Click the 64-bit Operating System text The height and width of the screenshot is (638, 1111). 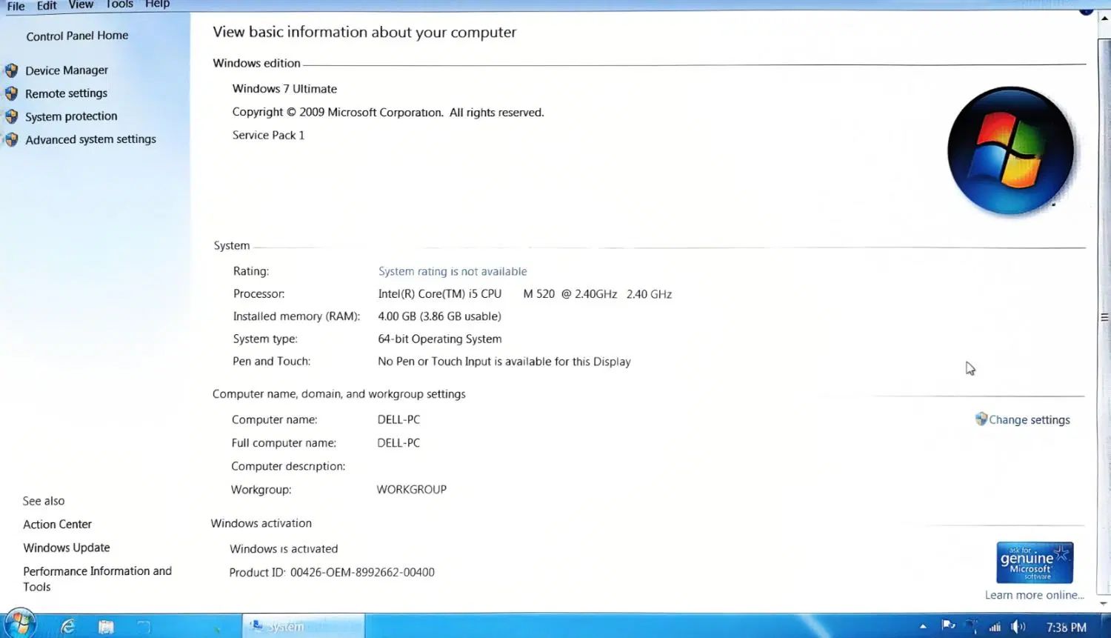440,339
